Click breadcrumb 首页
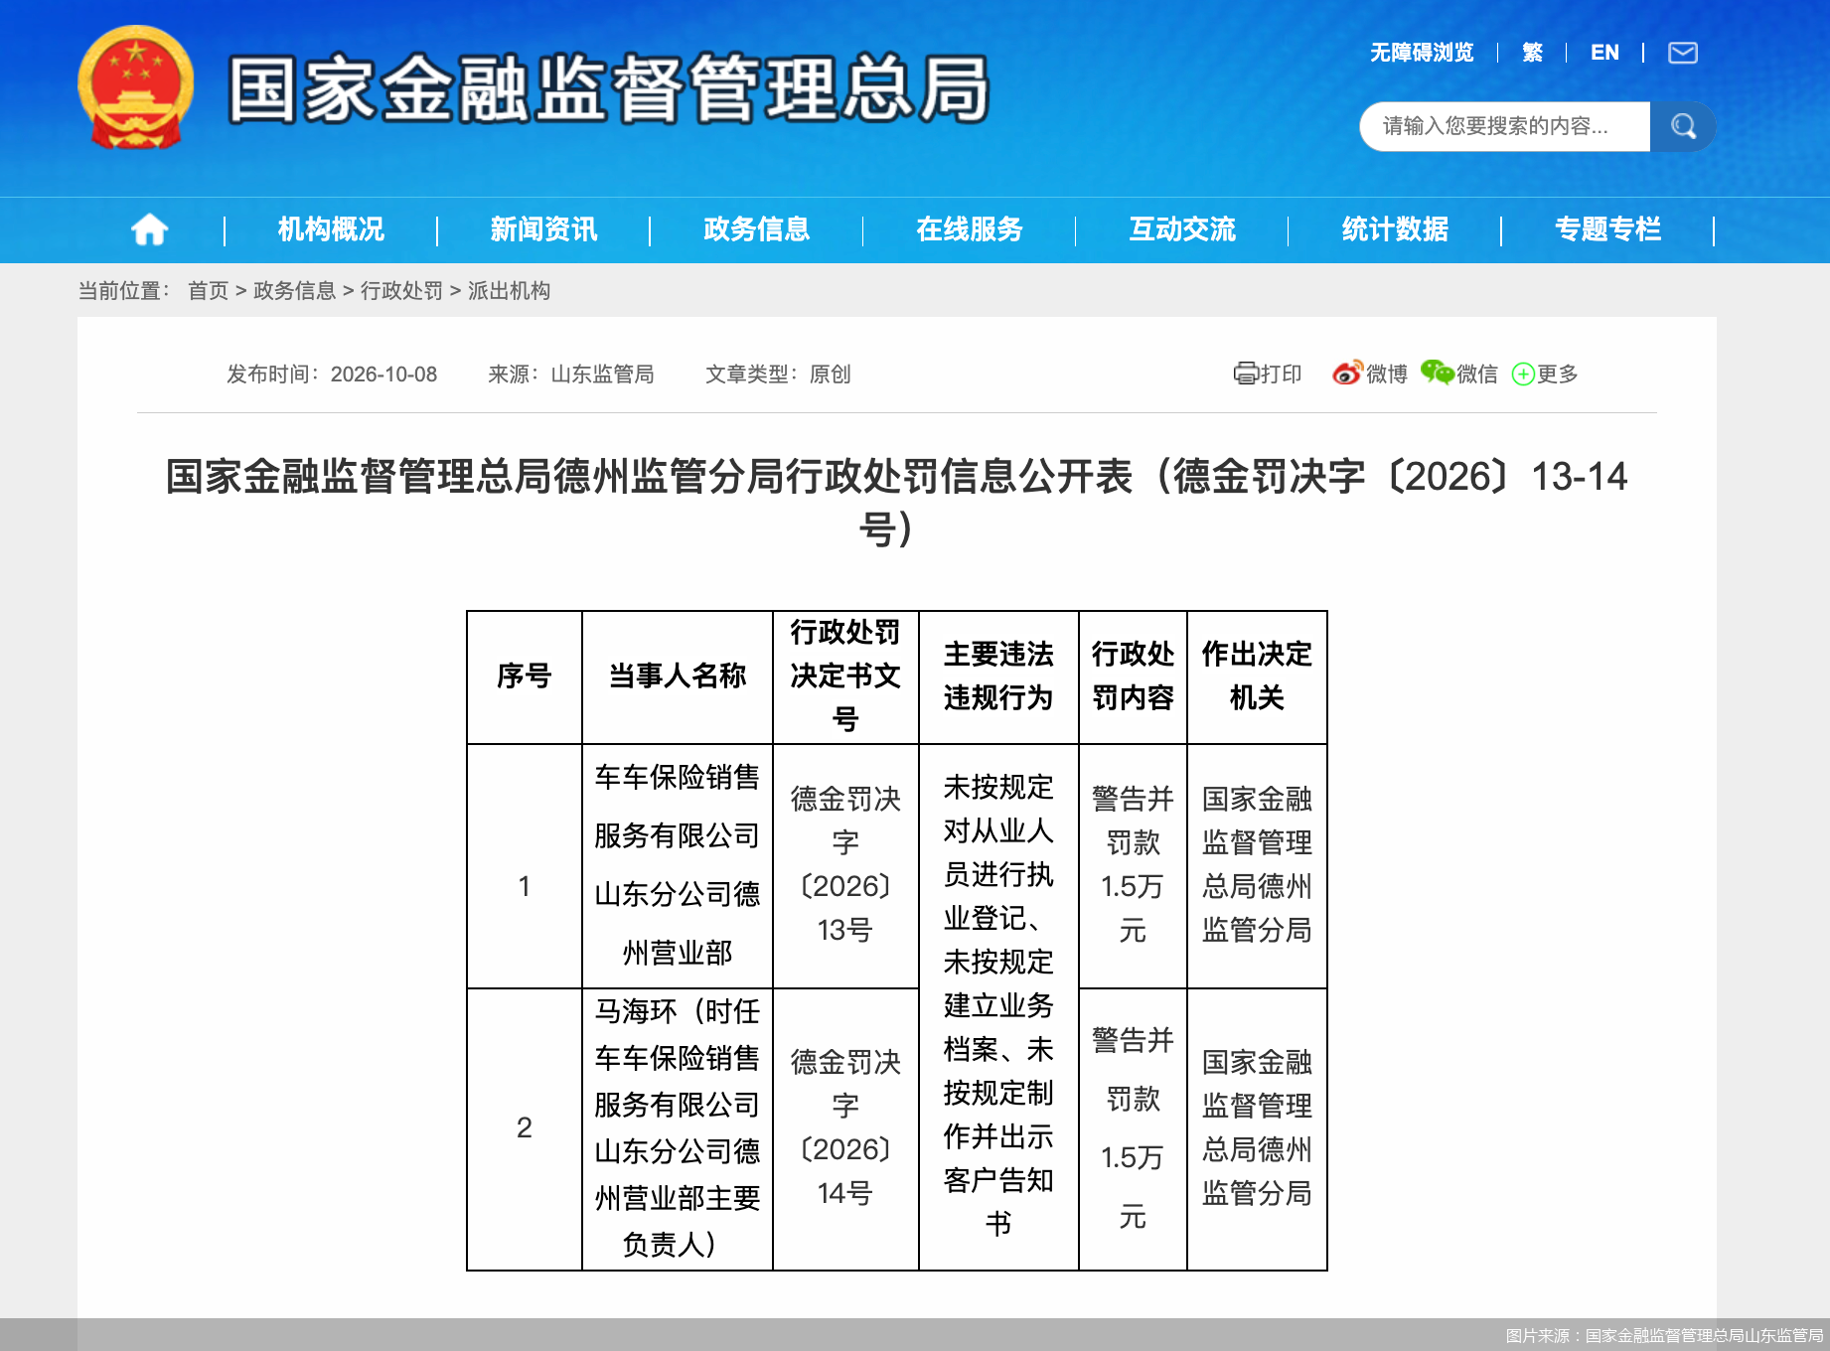The image size is (1830, 1351). point(208,290)
